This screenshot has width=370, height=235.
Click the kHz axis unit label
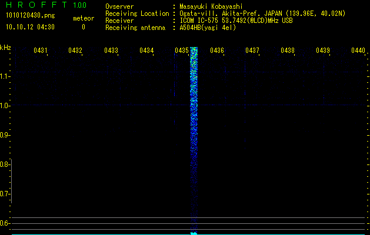(5, 48)
